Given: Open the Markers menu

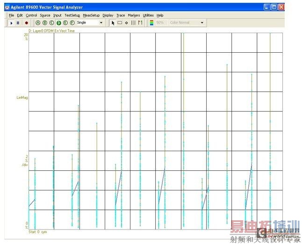Looking at the screenshot, I should pyautogui.click(x=134, y=15).
